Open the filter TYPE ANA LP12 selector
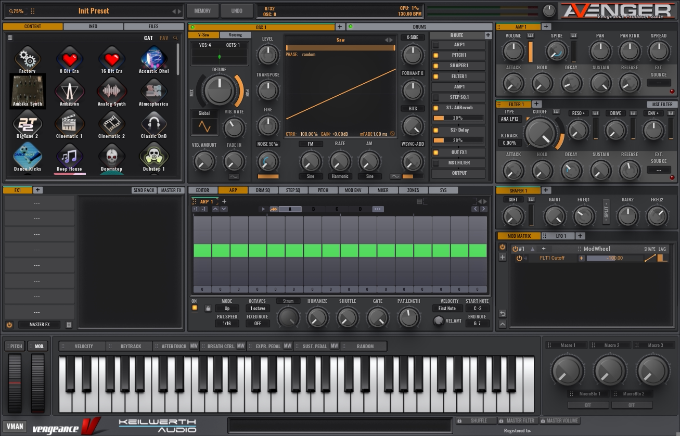Image resolution: width=680 pixels, height=436 pixels. tap(509, 119)
